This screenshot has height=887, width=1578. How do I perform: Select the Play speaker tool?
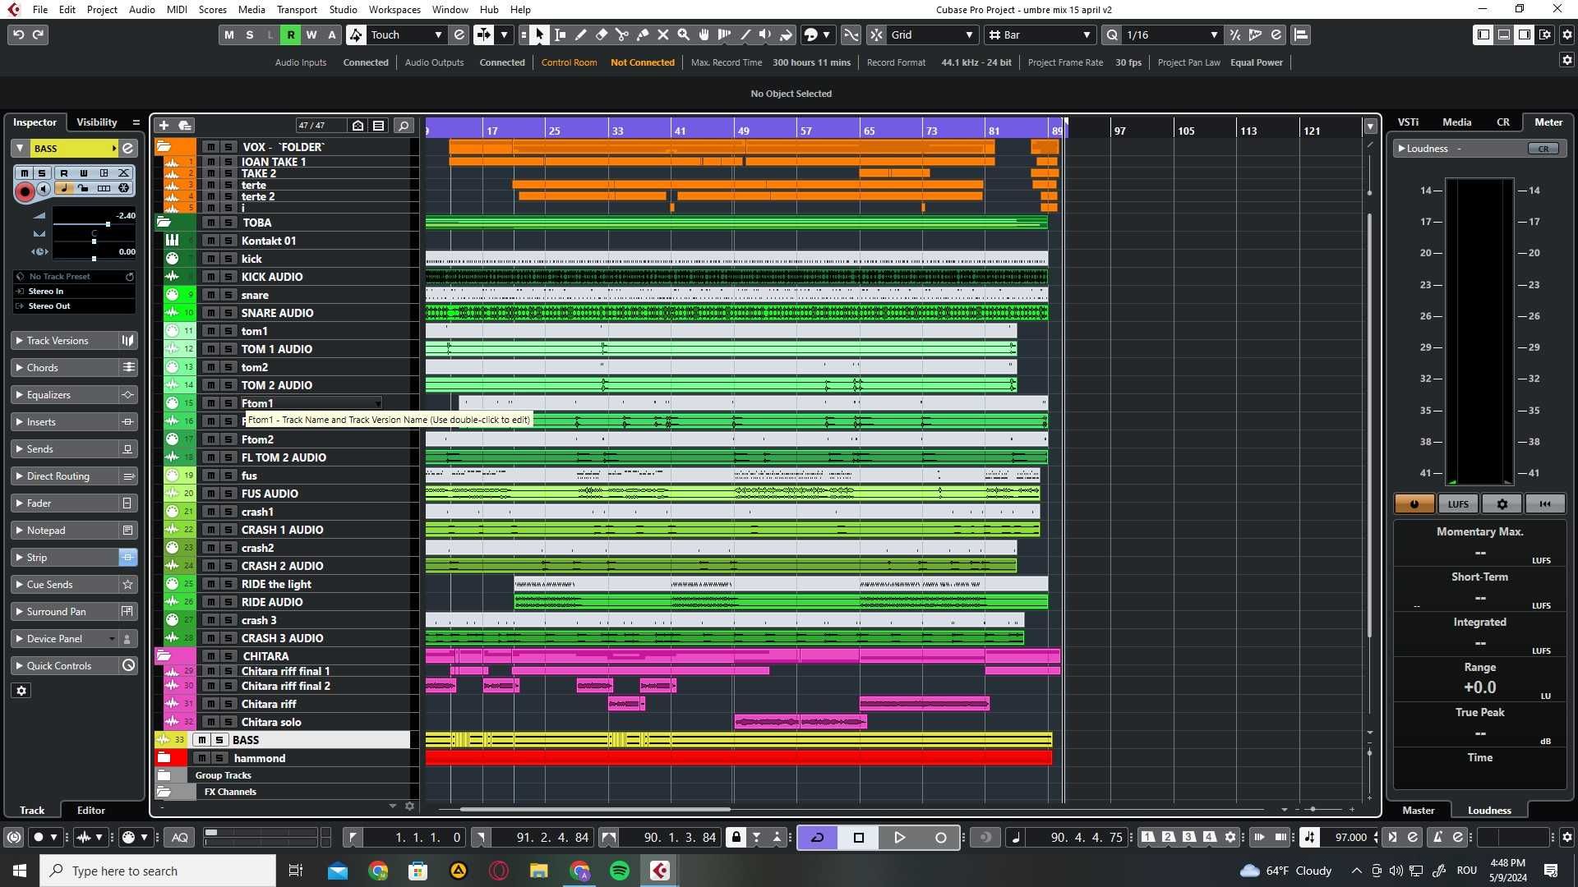click(766, 34)
